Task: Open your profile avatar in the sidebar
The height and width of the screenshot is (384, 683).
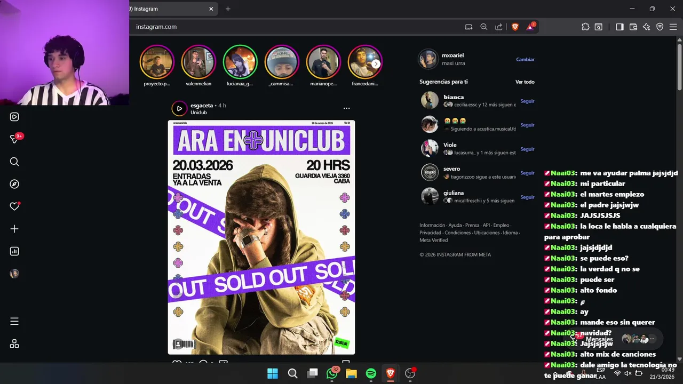Action: pos(14,274)
